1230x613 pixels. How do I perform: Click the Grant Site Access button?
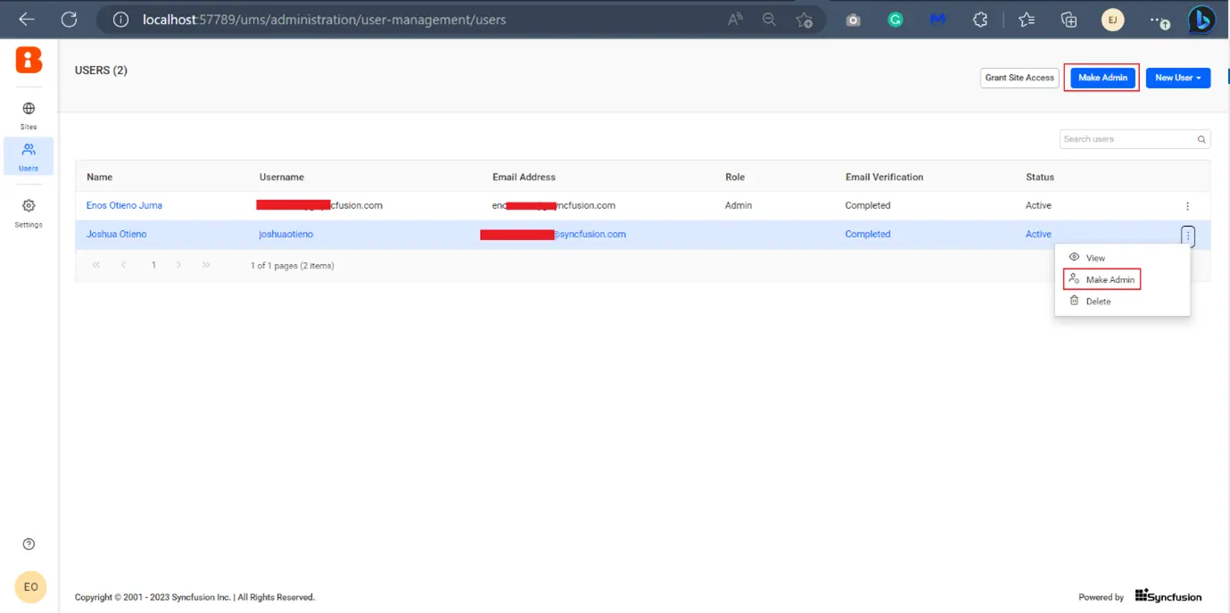pyautogui.click(x=1019, y=78)
